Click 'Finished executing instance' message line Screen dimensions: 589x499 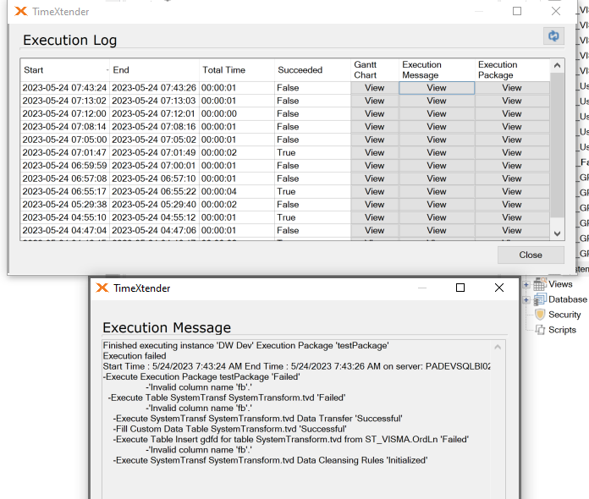click(246, 345)
